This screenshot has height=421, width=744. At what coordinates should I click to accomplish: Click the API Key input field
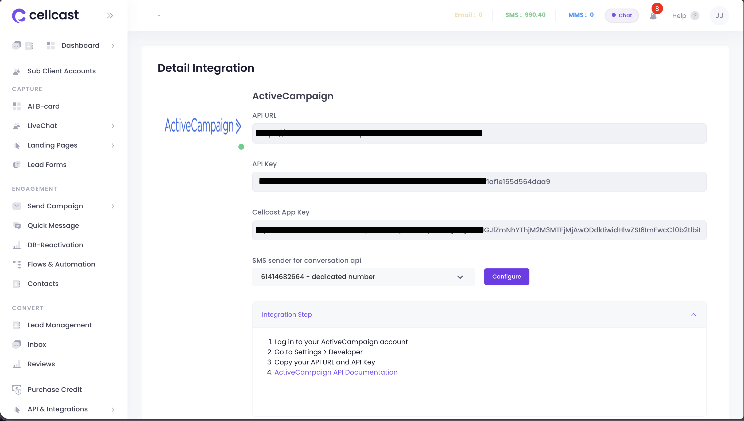479,182
